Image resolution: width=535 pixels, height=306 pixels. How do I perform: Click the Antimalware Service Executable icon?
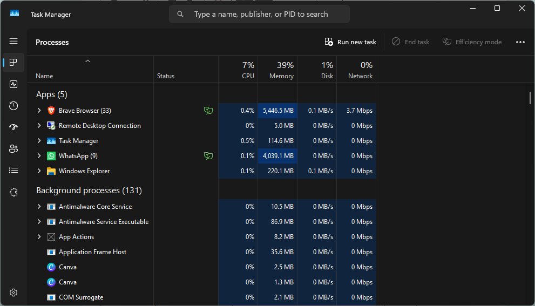[x=51, y=222]
